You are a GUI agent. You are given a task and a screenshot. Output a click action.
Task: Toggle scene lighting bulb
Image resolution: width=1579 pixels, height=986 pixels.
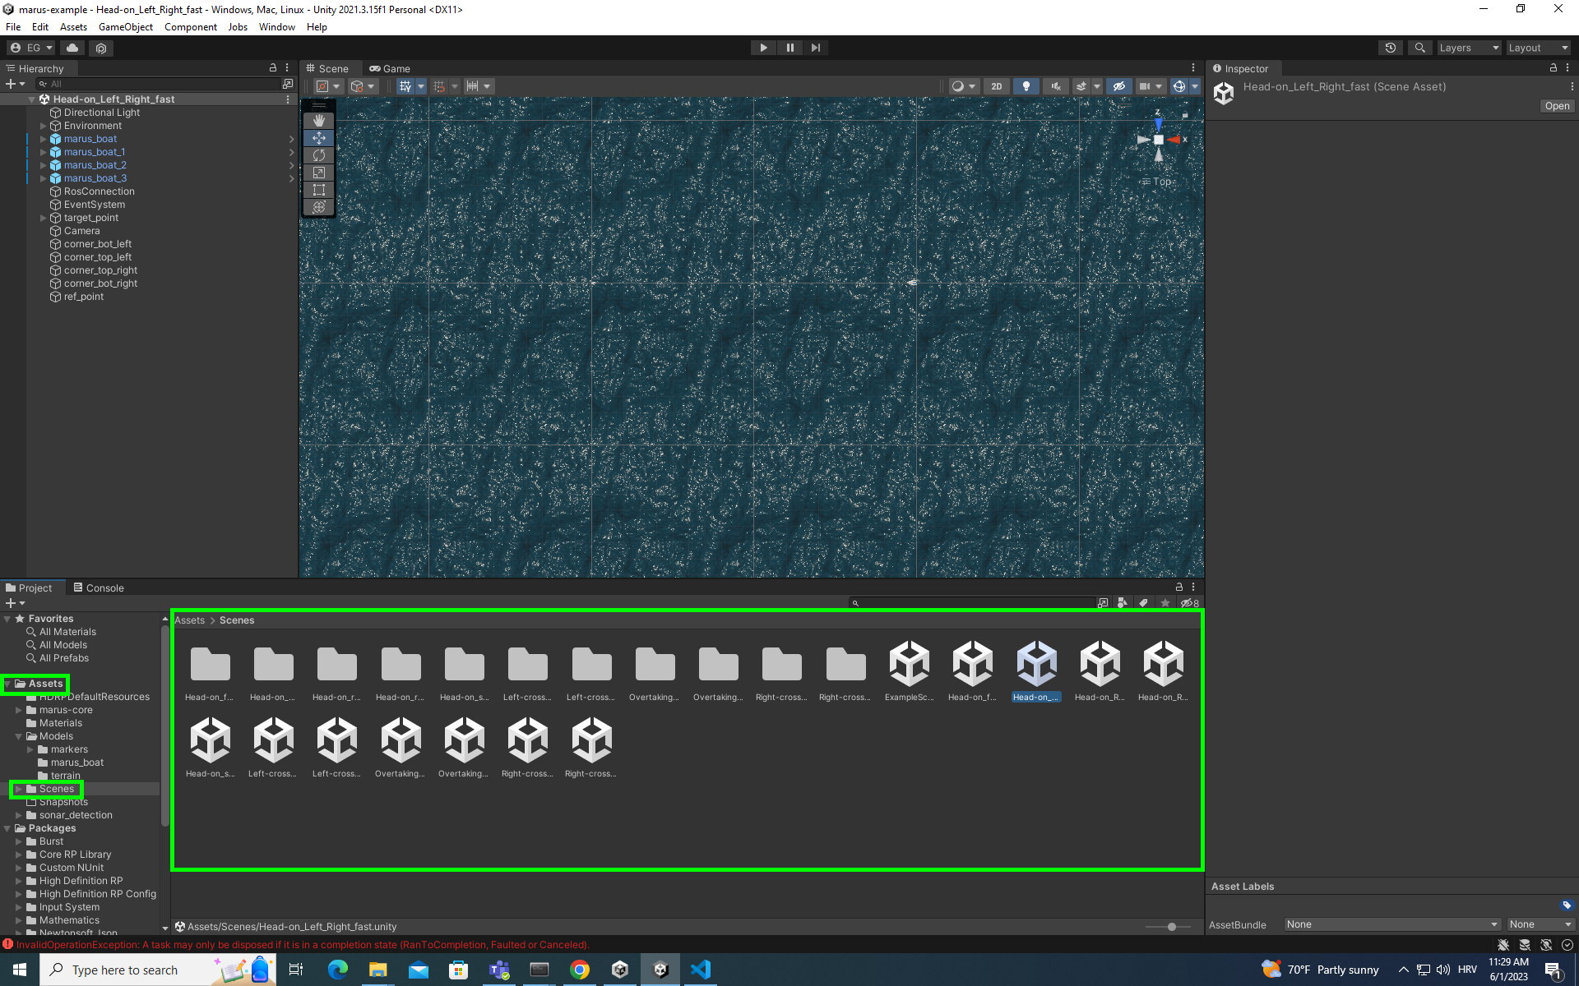click(x=1026, y=86)
